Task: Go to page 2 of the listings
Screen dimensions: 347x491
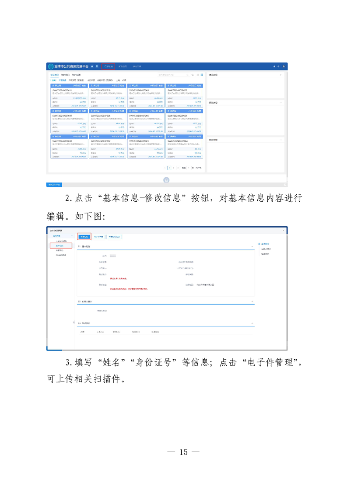Action: [x=173, y=168]
